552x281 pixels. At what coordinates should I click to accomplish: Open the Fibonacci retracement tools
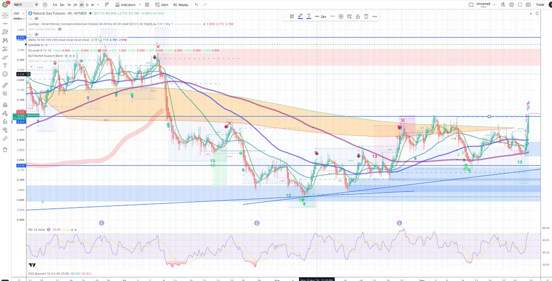(6, 32)
